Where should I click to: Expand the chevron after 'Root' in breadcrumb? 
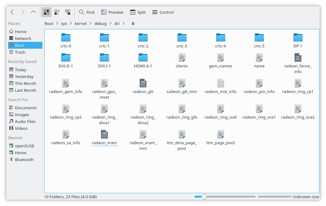[x=57, y=23]
